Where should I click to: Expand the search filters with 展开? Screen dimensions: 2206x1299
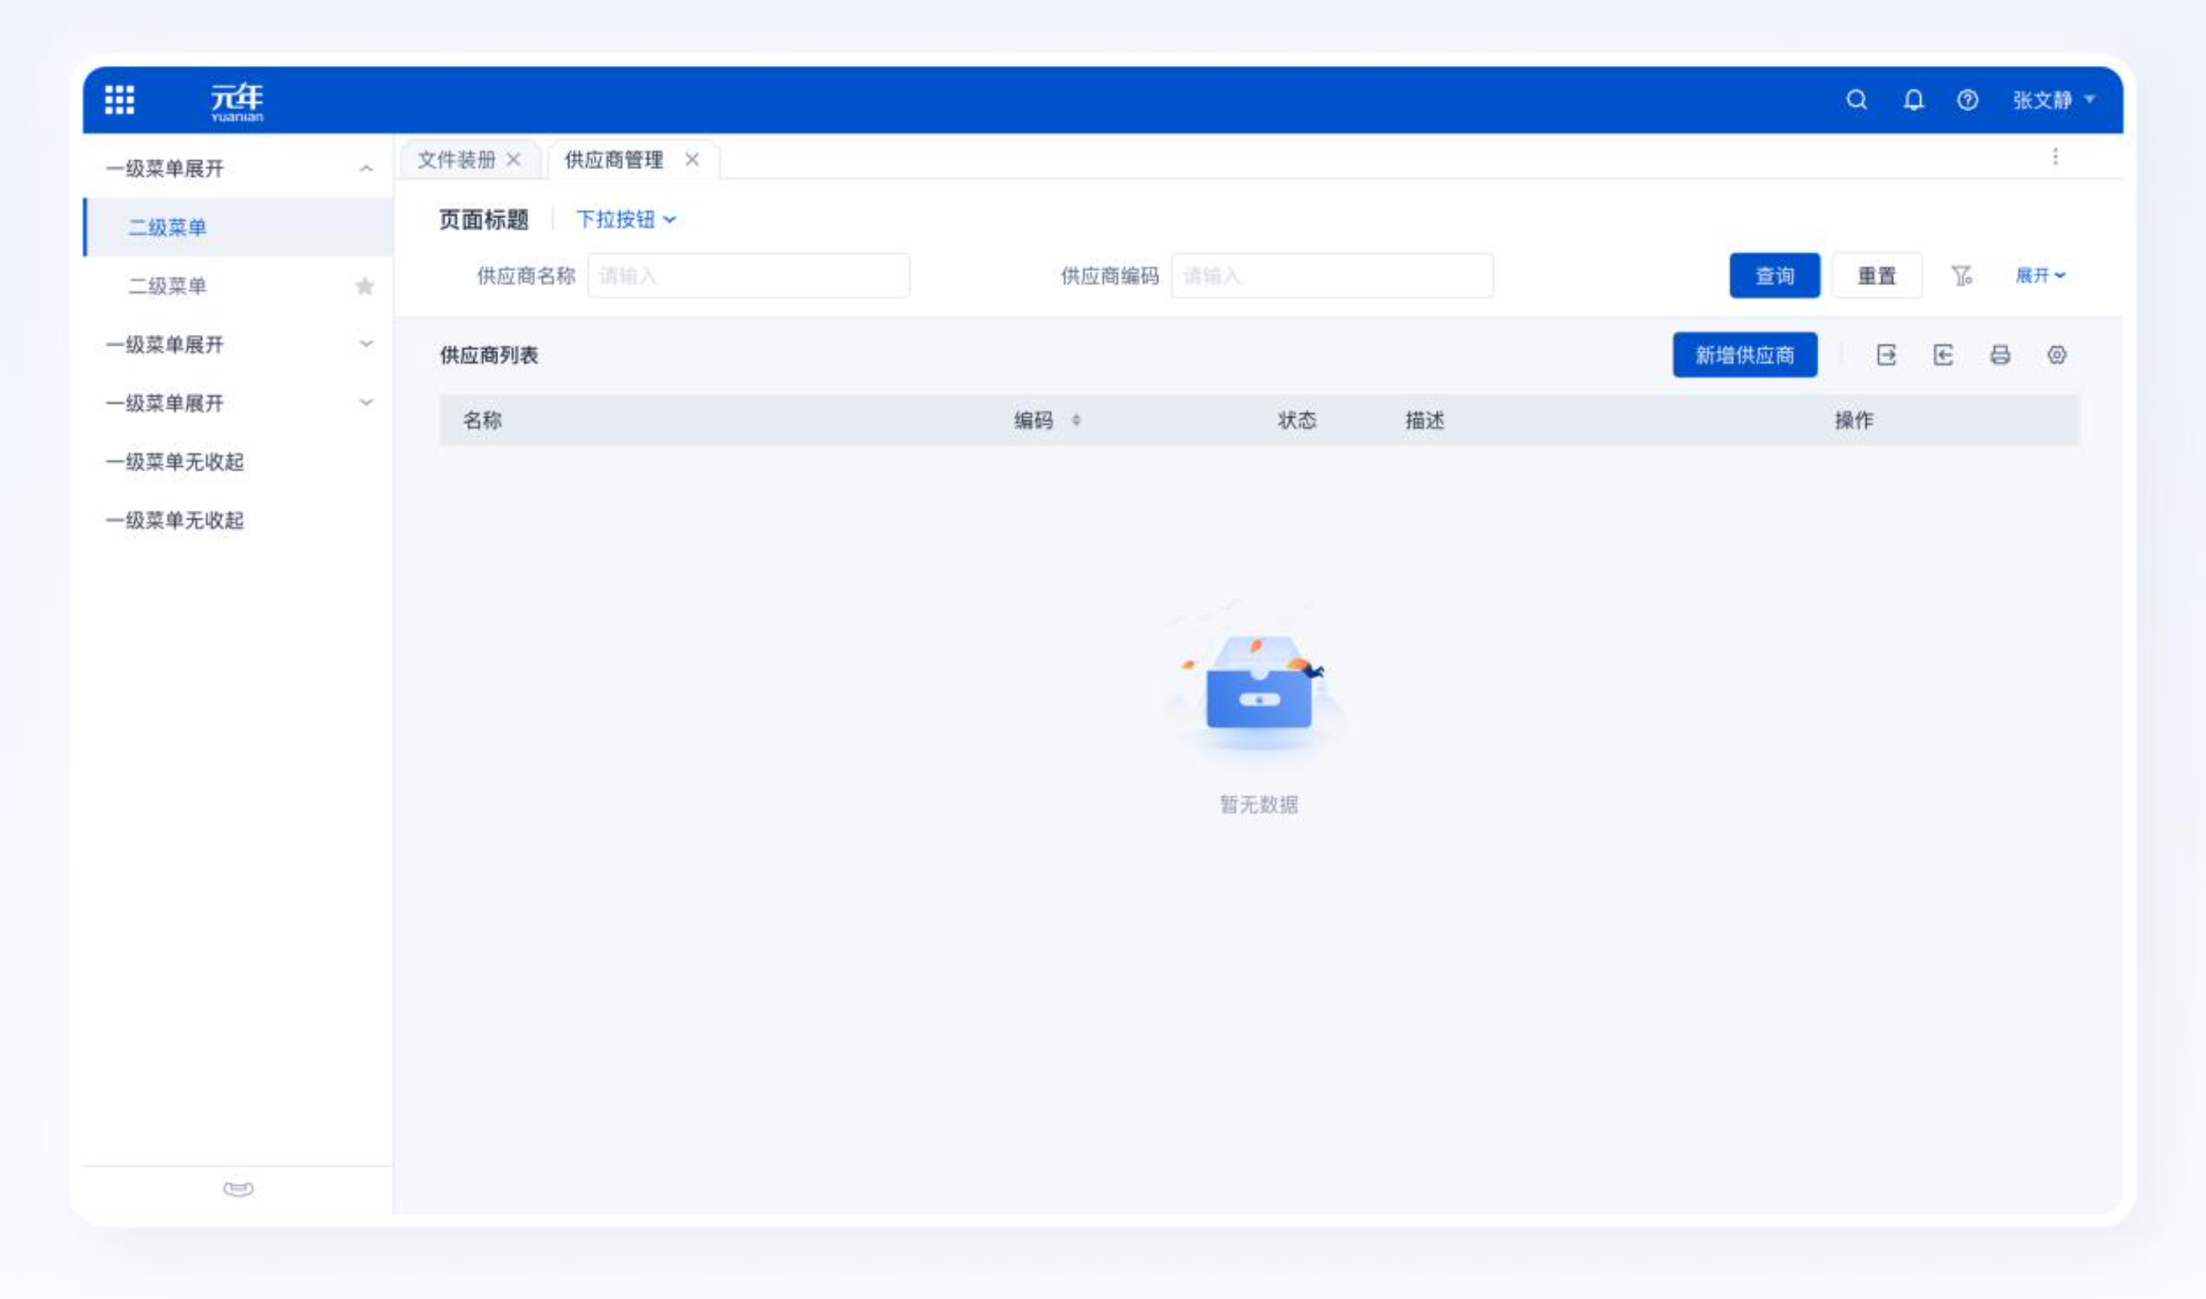2040,275
